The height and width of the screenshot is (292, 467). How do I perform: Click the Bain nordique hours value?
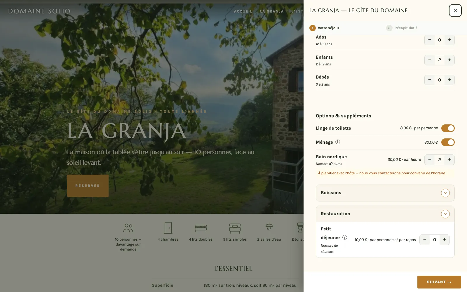tap(440, 159)
